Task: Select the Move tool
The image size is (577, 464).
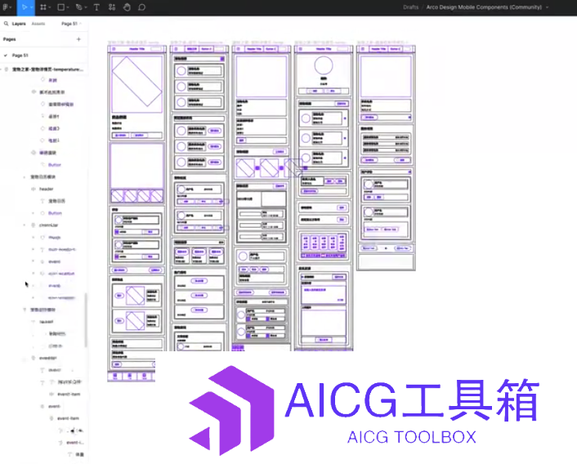Action: click(x=24, y=7)
